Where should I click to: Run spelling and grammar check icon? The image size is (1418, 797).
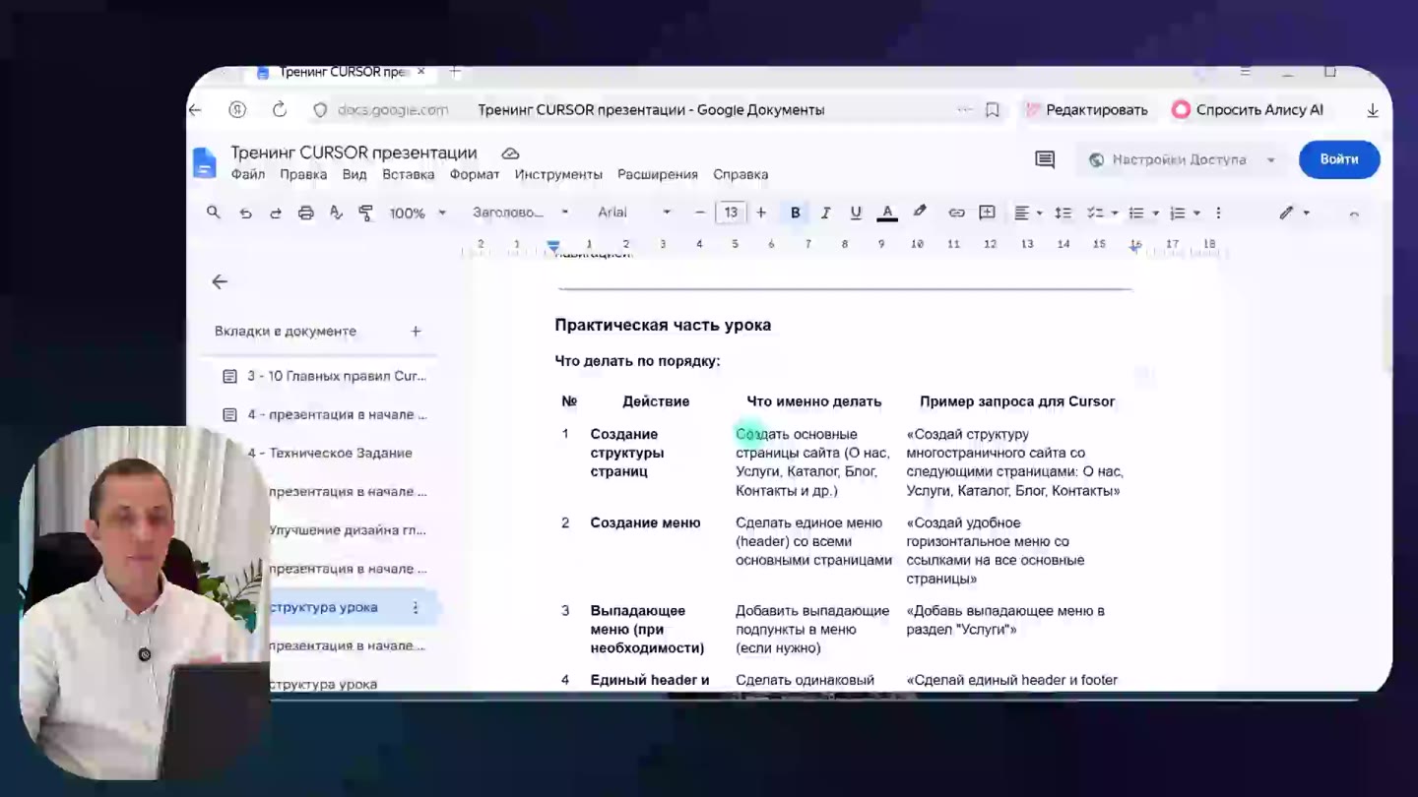[x=336, y=213]
